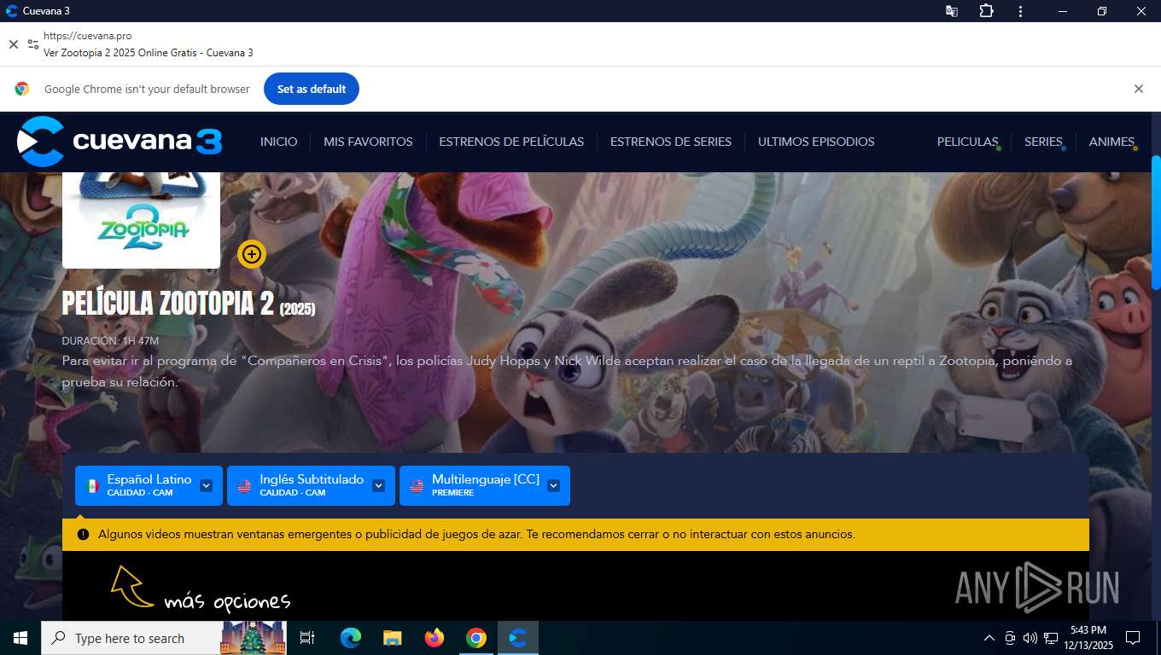Viewport: 1161px width, 655px height.
Task: Click the US flag icon on Inglés Subtitulado
Action: (244, 486)
